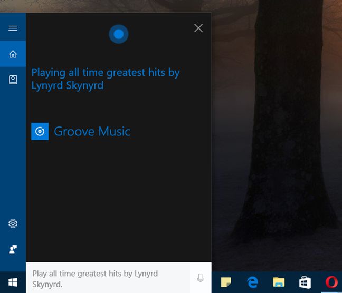Open the Groove Music link

pos(92,131)
